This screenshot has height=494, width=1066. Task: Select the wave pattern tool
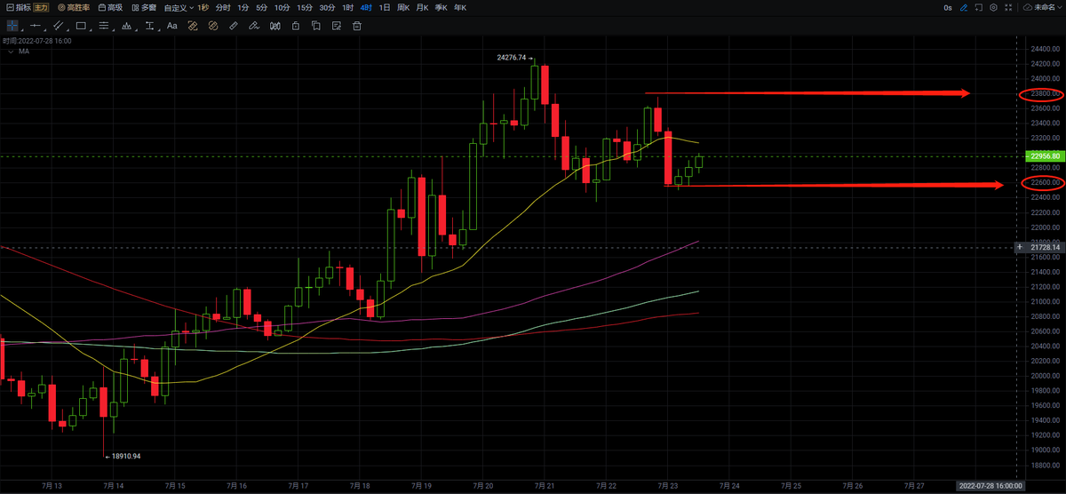(x=127, y=26)
